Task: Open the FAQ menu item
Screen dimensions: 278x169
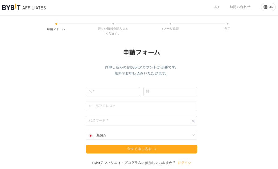Action: tap(216, 7)
